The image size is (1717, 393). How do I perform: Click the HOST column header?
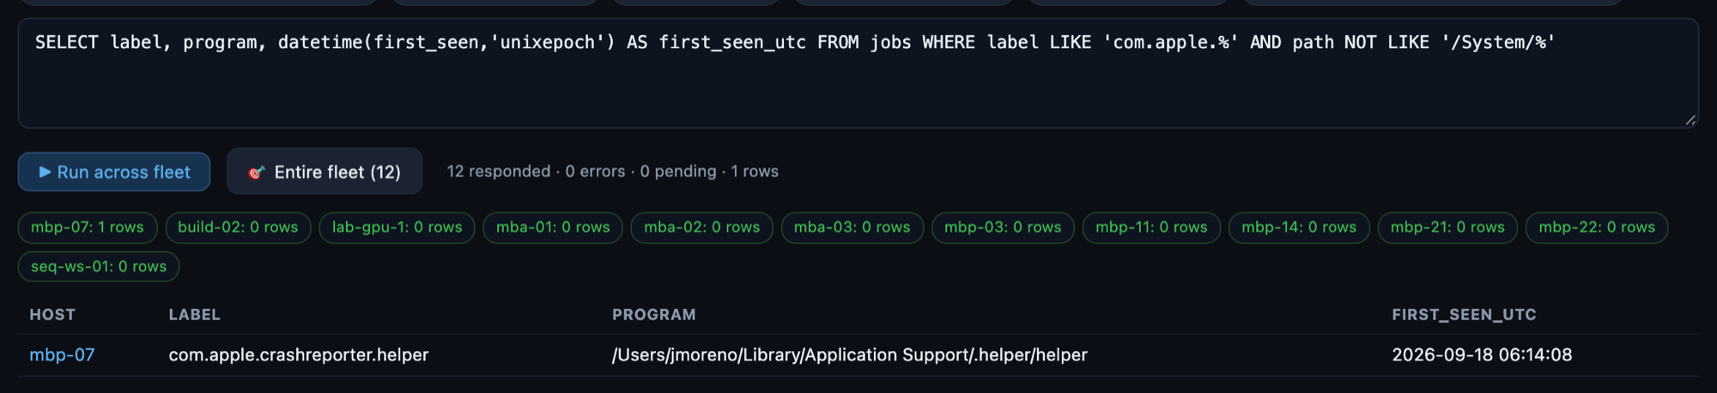pyautogui.click(x=52, y=315)
